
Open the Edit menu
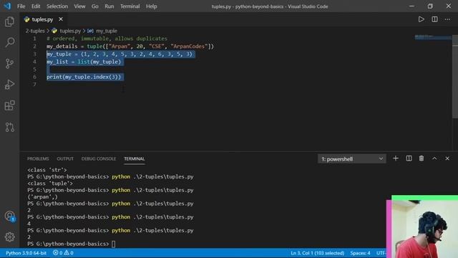click(36, 6)
